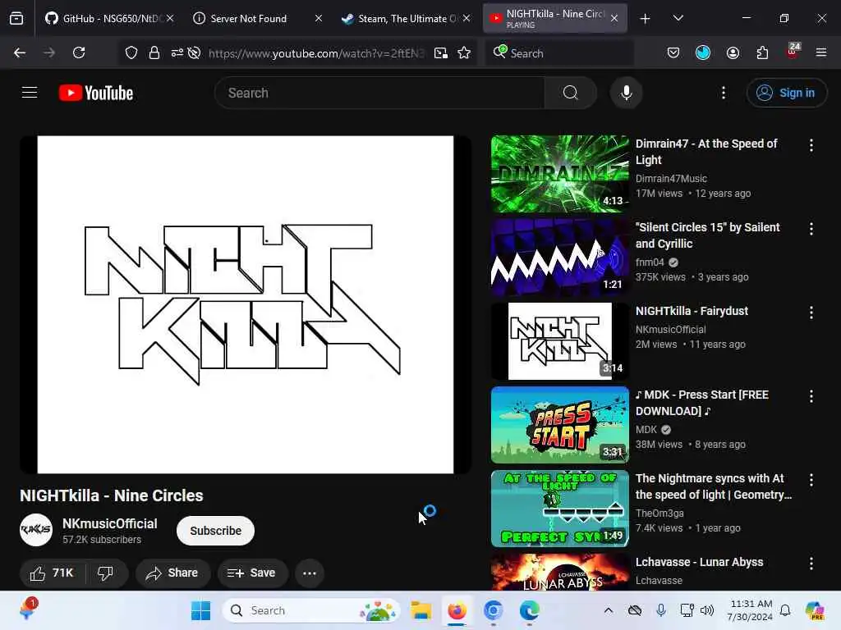The width and height of the screenshot is (841, 630).
Task: Like the video with 71K thumbs up
Action: (x=52, y=573)
